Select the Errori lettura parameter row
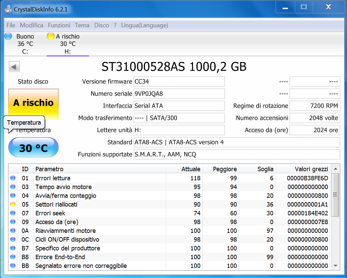Viewport: 347px width, 278px height. [x=169, y=178]
